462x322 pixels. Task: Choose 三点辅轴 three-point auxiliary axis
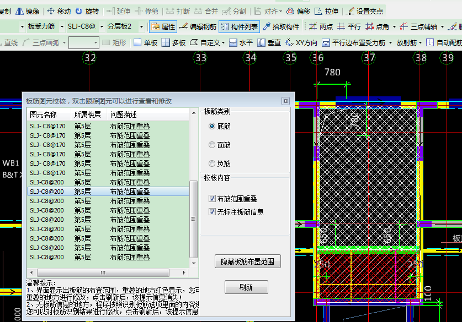click(x=418, y=27)
